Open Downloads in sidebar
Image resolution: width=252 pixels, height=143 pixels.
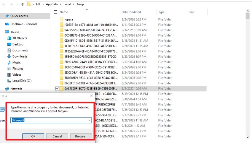click(20, 56)
